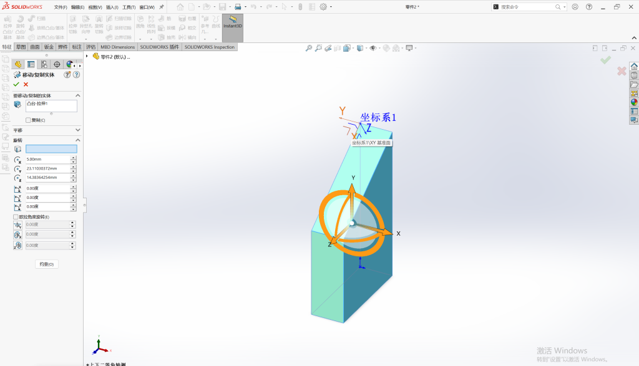This screenshot has height=366, width=639.
Task: Open the ConfigurationManager tab icon
Action: click(44, 64)
